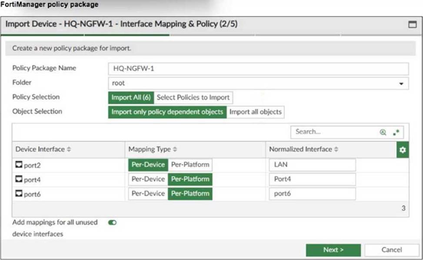
Task: Sort by Normalized Interface column arrows
Action: [336, 149]
